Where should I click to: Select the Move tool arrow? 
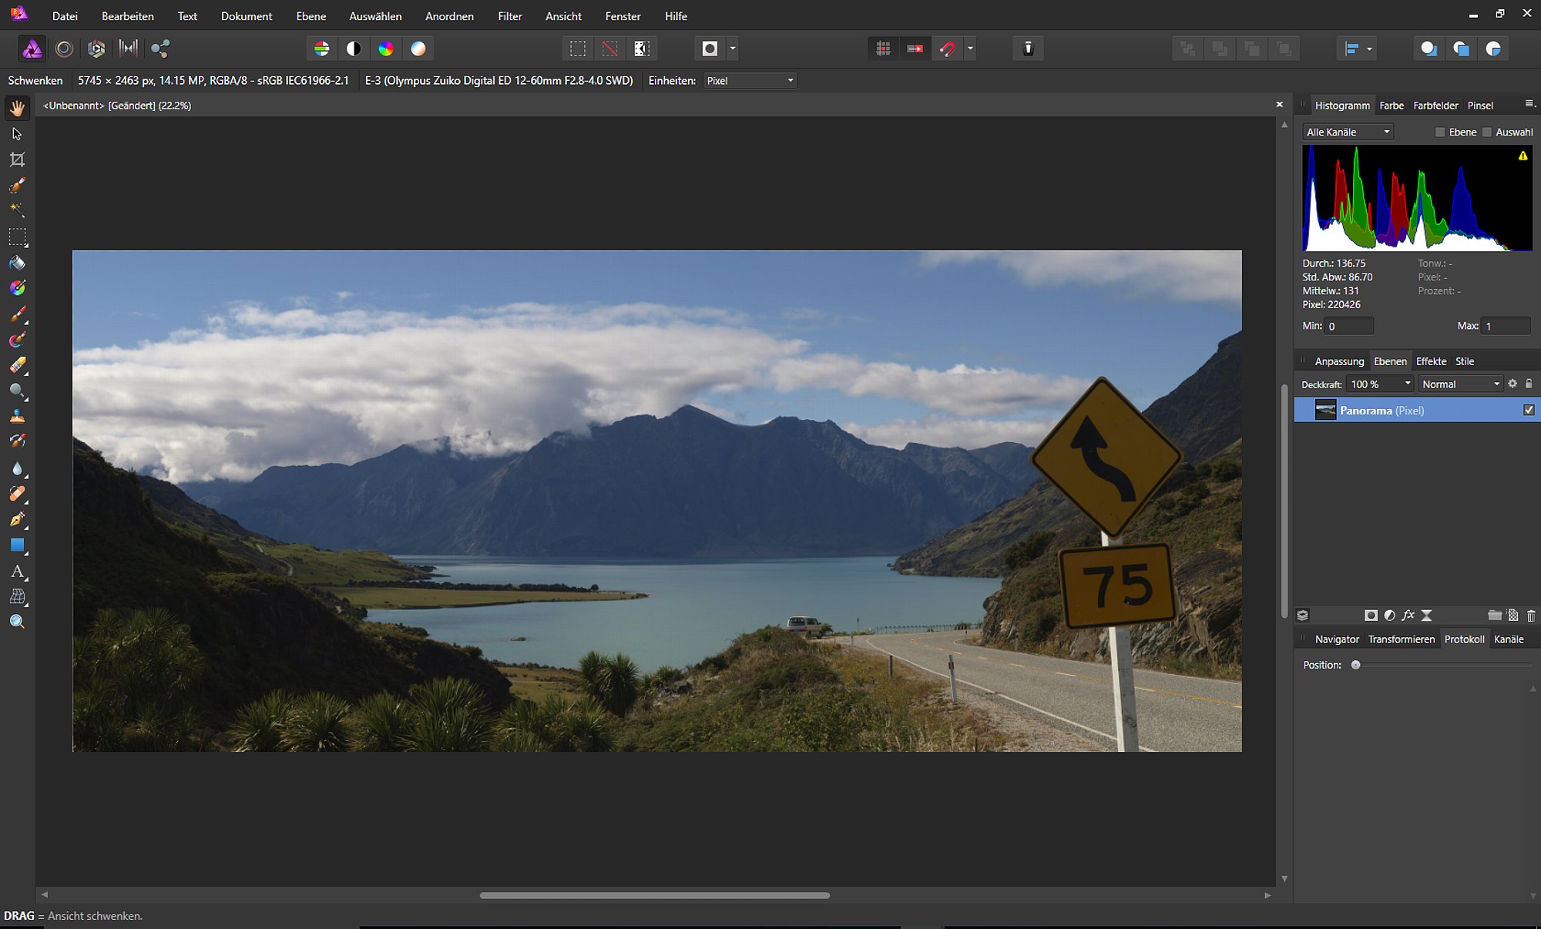click(x=17, y=133)
